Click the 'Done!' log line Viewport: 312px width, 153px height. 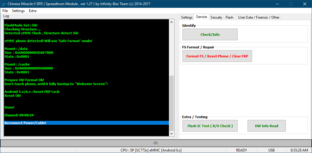click(9, 107)
